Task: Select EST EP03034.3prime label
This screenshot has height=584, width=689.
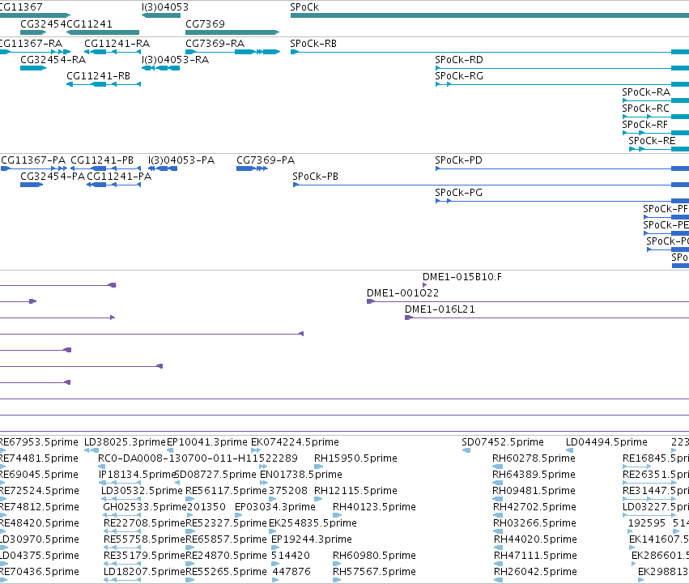Action: [275, 508]
